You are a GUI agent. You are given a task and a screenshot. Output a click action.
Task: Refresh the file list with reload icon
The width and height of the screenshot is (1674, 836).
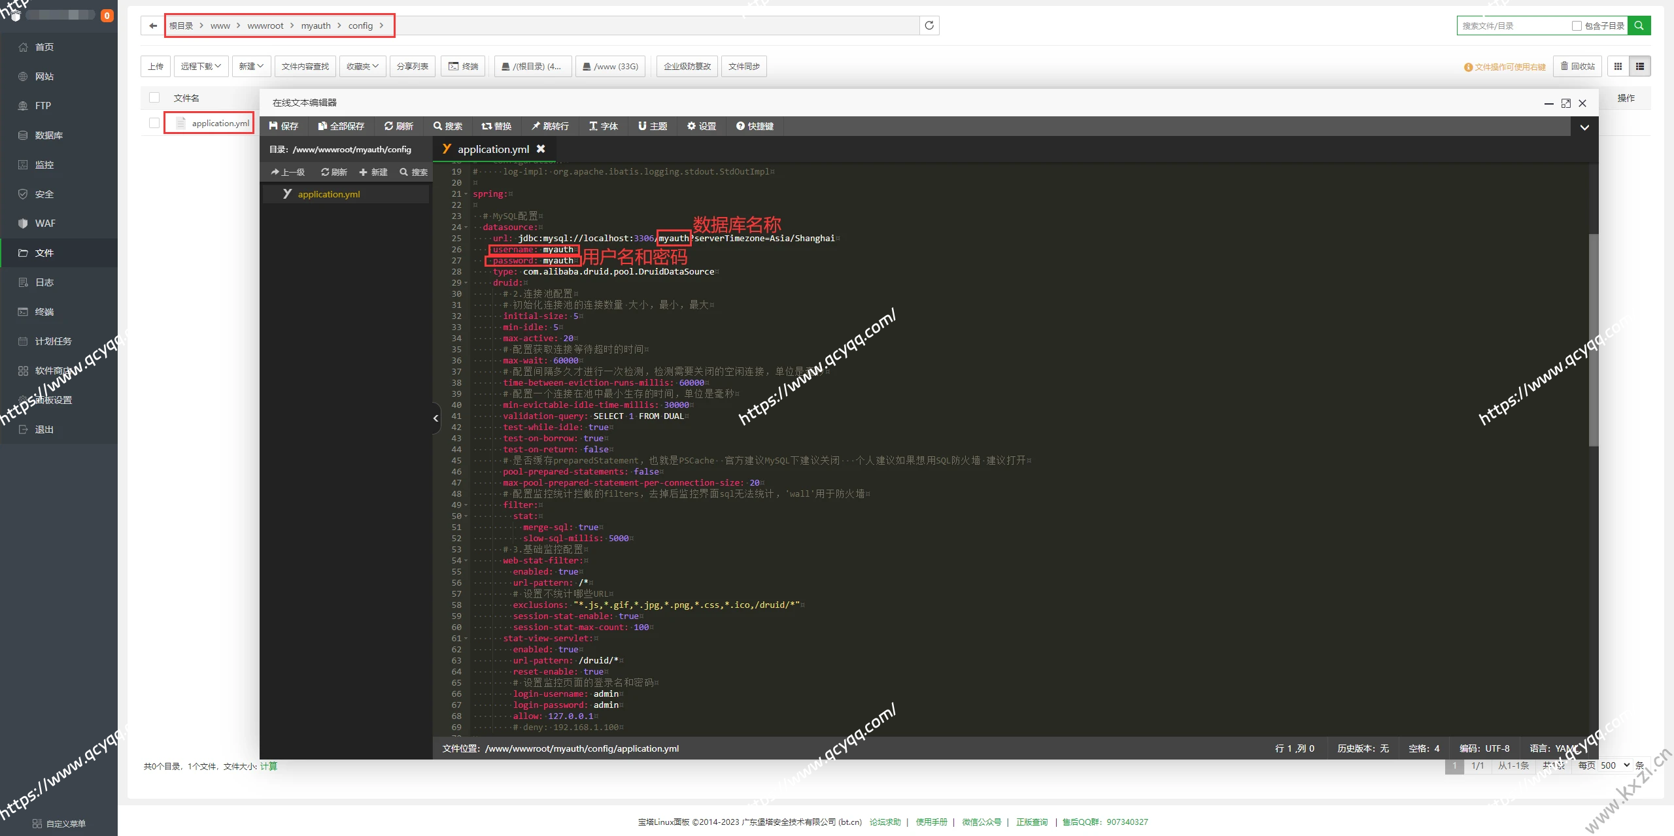tap(929, 25)
